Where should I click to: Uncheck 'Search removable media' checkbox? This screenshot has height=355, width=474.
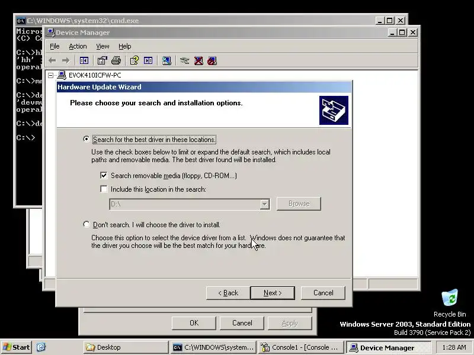104,175
